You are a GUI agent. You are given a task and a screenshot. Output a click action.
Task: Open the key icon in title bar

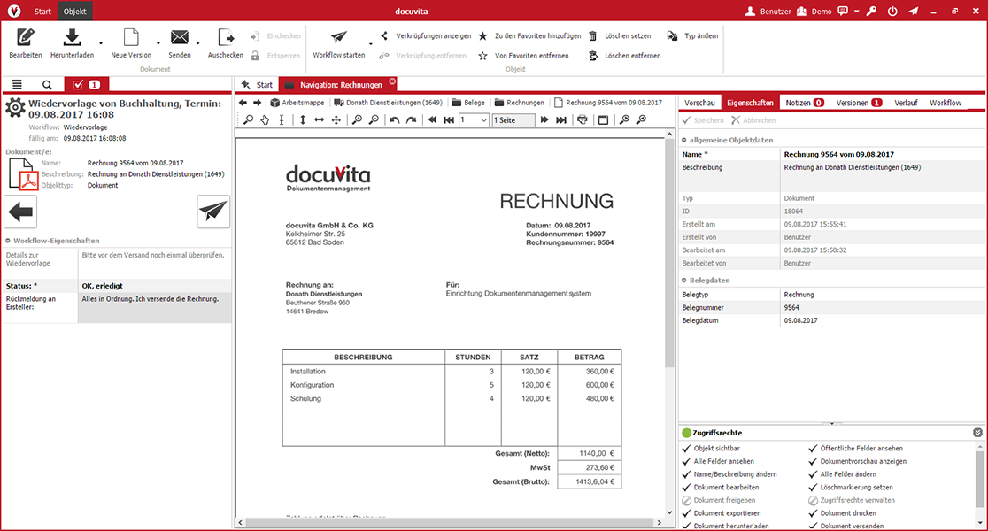point(871,12)
